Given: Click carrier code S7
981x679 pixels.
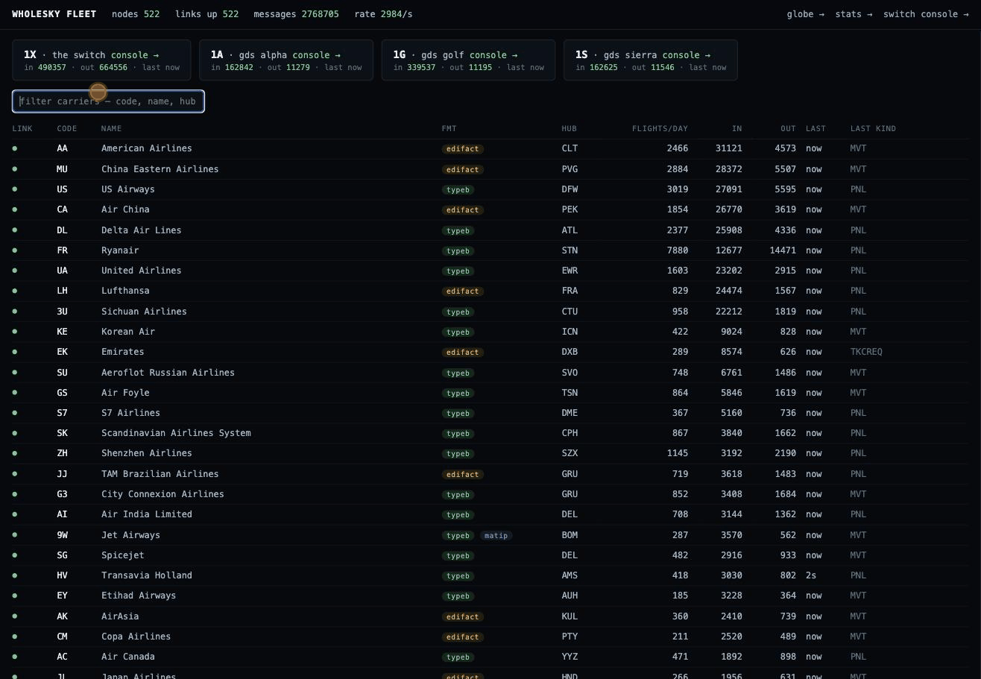Looking at the screenshot, I should point(62,413).
